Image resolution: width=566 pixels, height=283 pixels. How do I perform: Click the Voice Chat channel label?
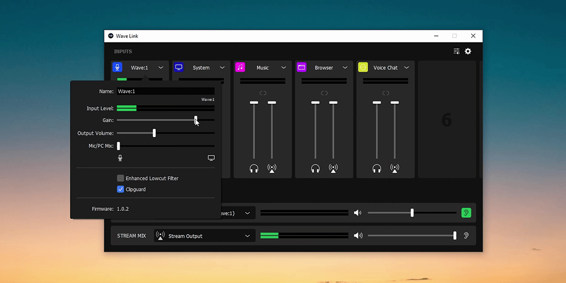pyautogui.click(x=386, y=67)
